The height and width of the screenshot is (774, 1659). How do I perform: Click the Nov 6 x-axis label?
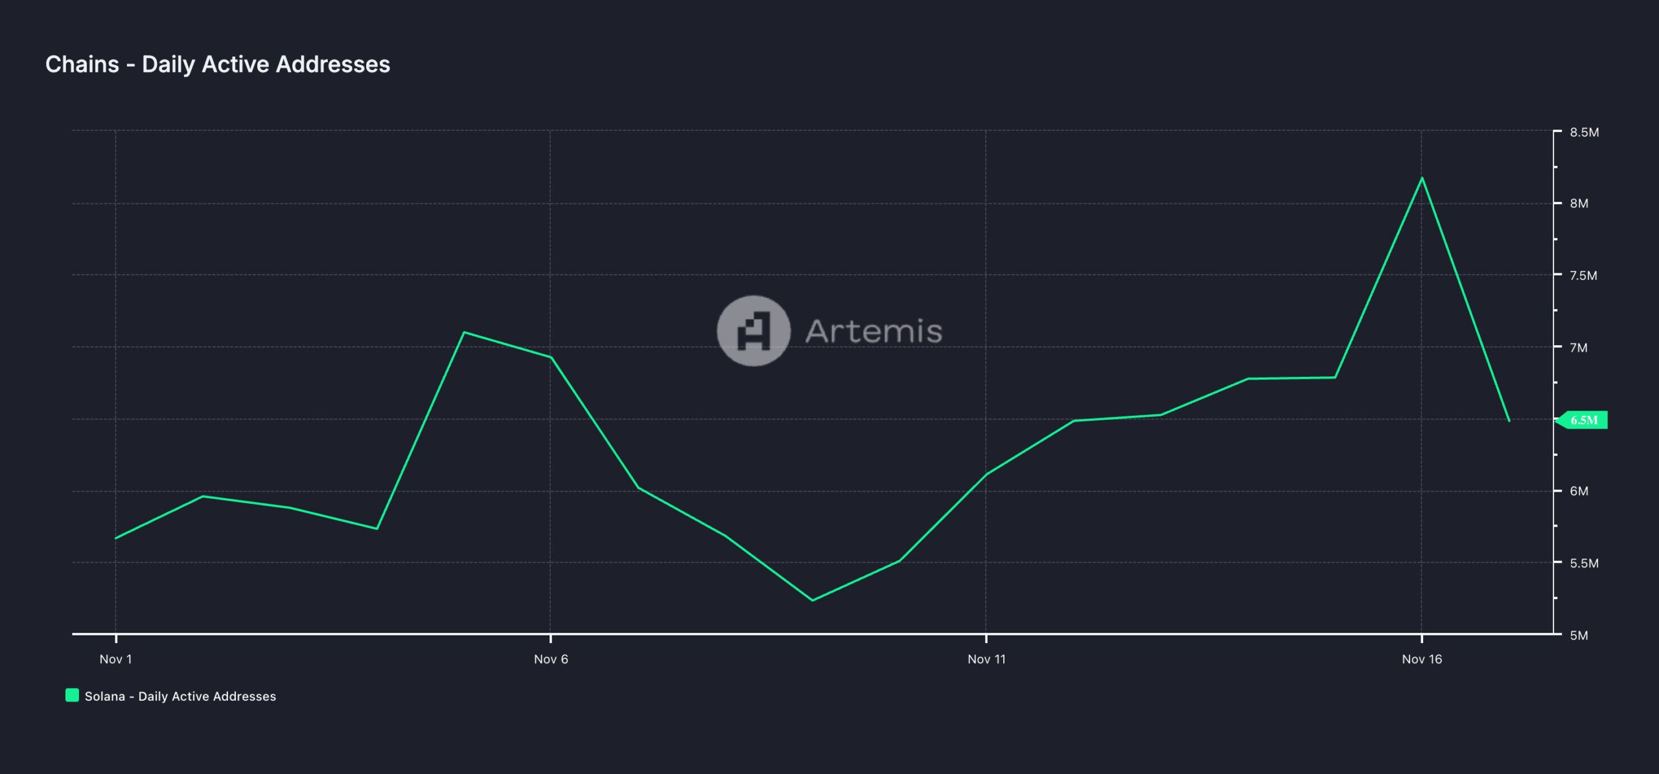[551, 659]
